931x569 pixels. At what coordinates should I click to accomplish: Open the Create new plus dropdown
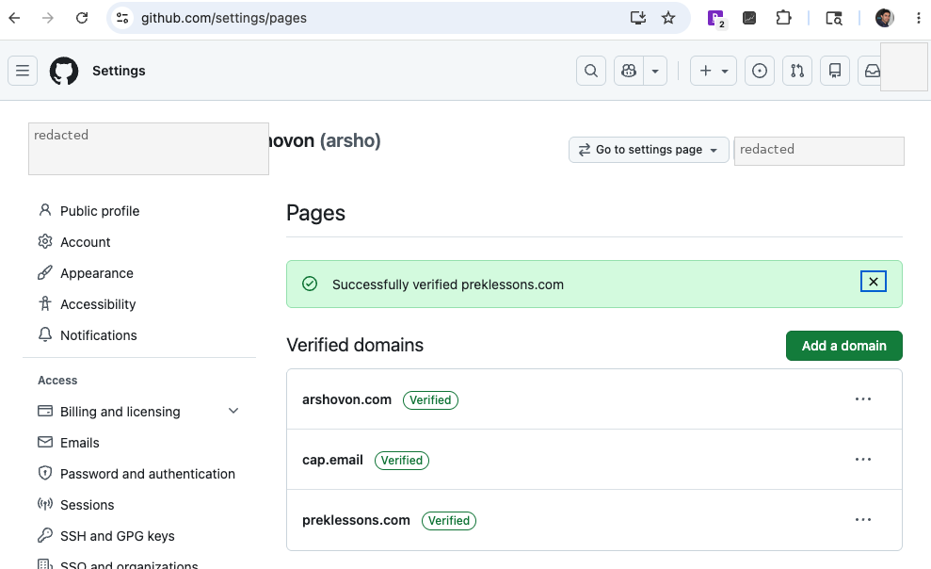click(x=714, y=71)
